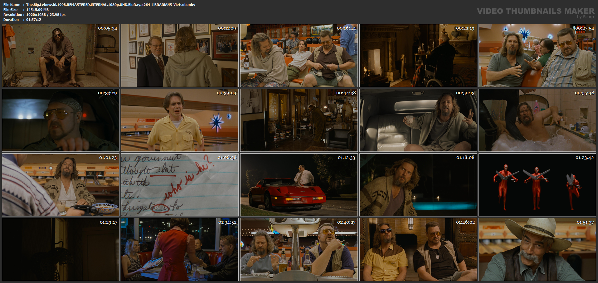Select the thumbnail stamped 00:11:09
The height and width of the screenshot is (283, 598).
pyautogui.click(x=180, y=55)
